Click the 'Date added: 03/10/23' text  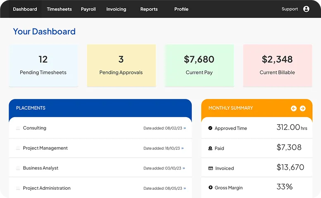pyautogui.click(x=162, y=168)
